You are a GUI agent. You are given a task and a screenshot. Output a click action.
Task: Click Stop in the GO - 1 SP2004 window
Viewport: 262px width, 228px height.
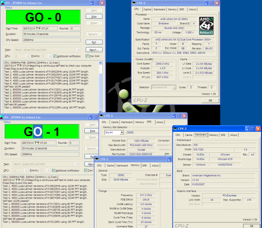coord(92,131)
